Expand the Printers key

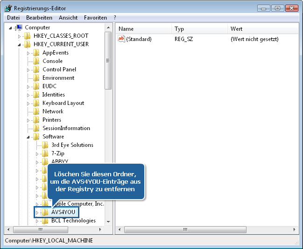(x=28, y=120)
